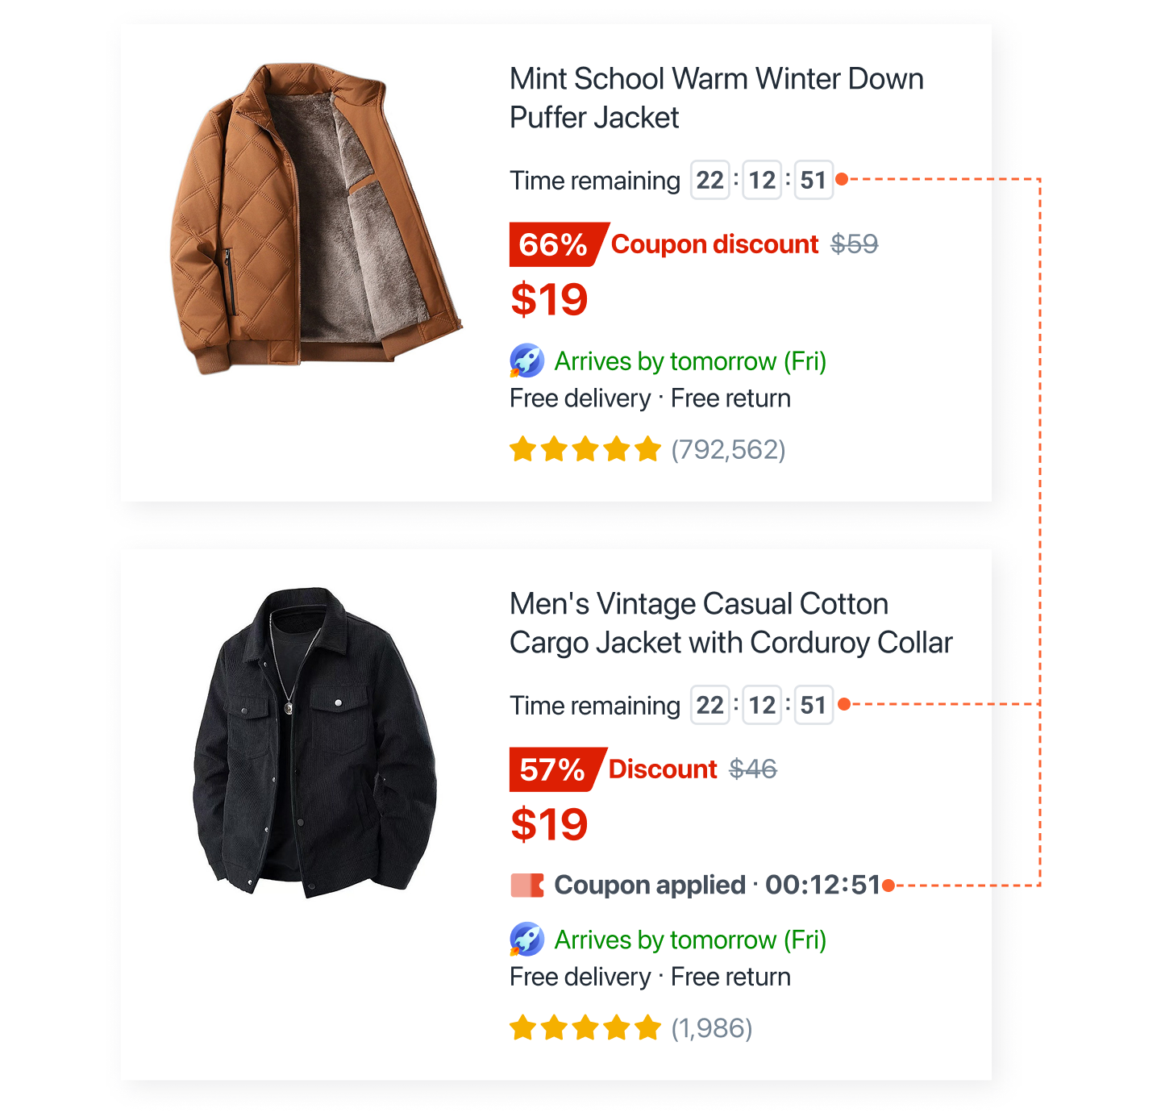Open the black cargo jacket product image

[x=314, y=742]
